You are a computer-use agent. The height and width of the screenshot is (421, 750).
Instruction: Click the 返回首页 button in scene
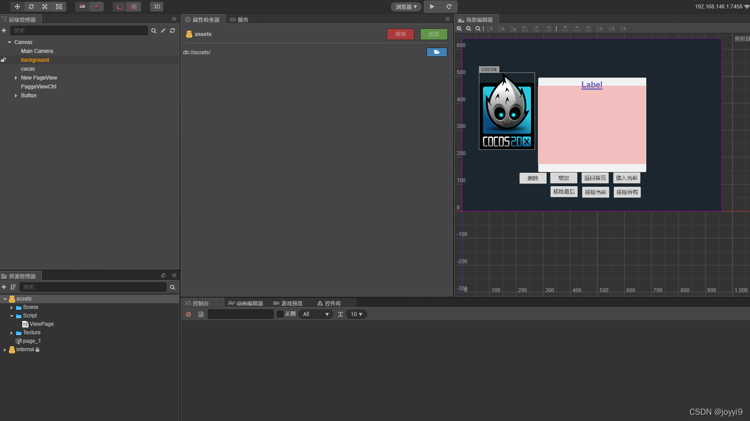tap(595, 178)
